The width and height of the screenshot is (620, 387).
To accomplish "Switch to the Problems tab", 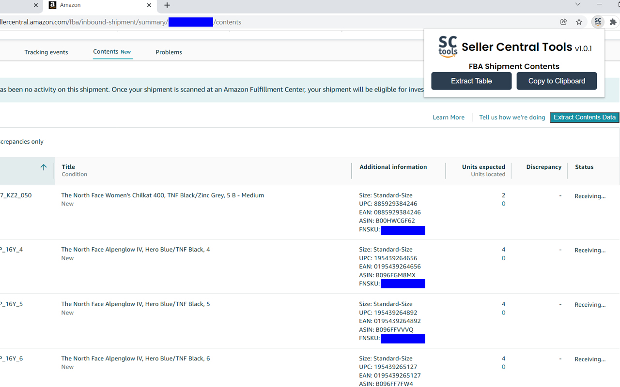I will 169,52.
